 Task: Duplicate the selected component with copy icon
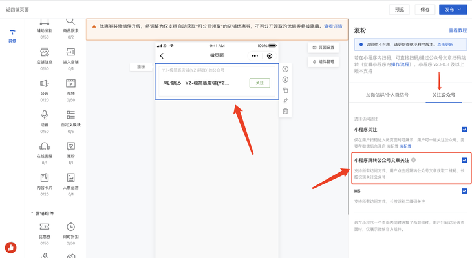pyautogui.click(x=285, y=90)
